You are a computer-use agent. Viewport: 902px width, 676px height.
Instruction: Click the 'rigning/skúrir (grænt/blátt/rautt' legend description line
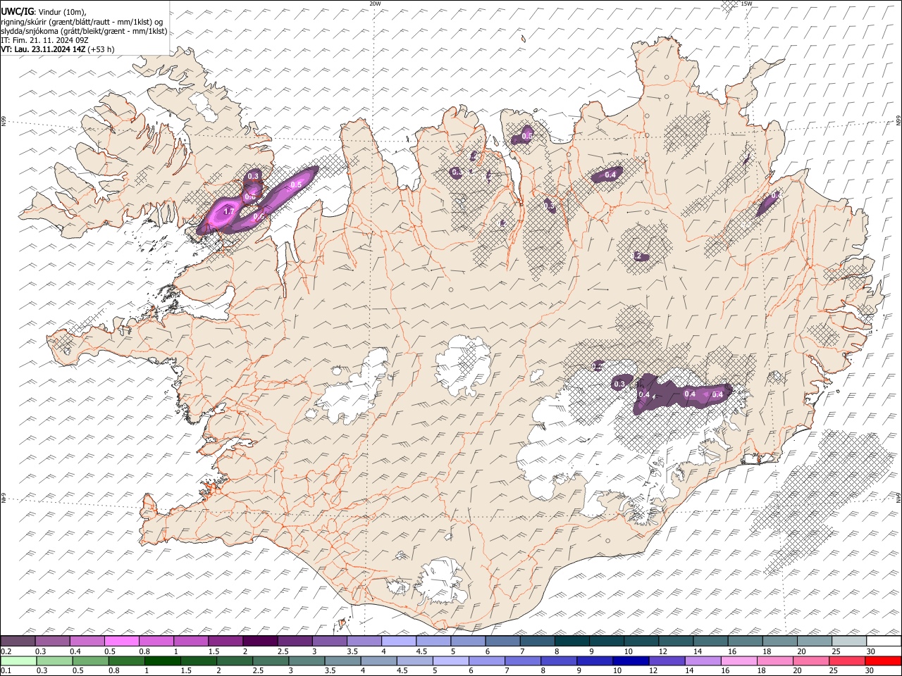82,22
